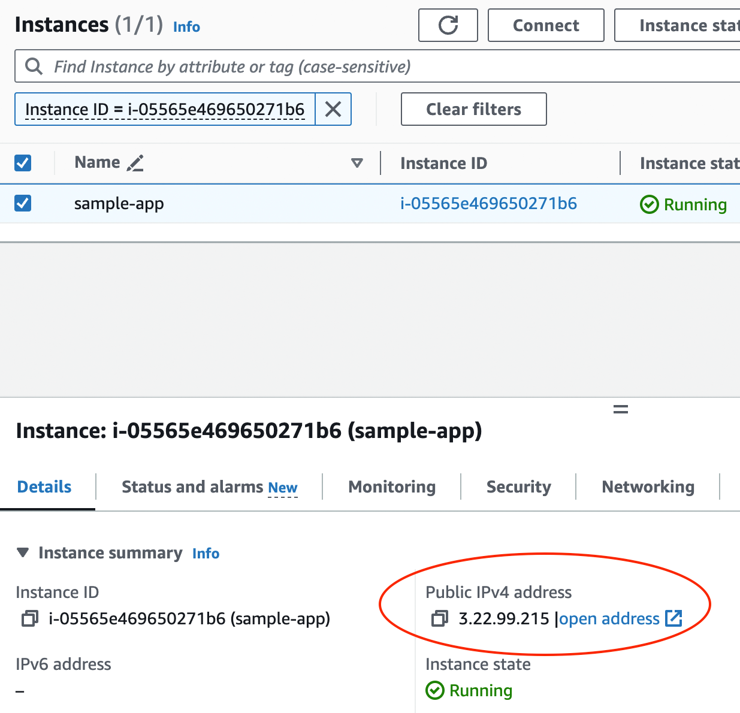Copy the Public IPv4 address via icon
Screen dimensions: 740x713
440,618
